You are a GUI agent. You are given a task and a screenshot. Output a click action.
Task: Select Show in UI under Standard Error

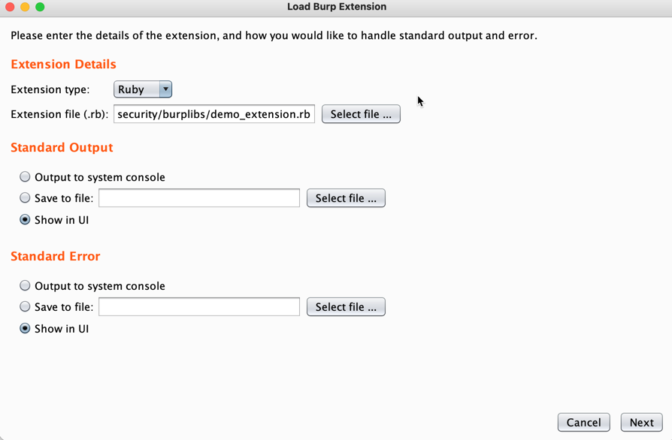(x=23, y=328)
